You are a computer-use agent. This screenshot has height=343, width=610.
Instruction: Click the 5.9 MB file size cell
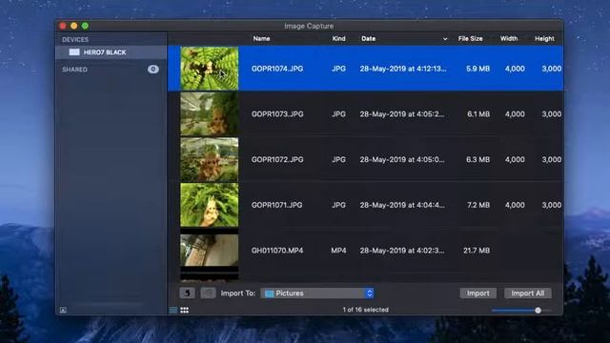coord(478,69)
